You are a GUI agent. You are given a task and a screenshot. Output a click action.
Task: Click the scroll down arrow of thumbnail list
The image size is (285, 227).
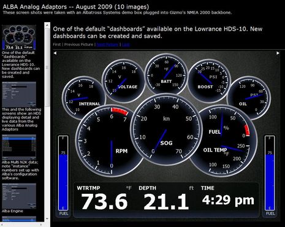[x=47, y=218]
